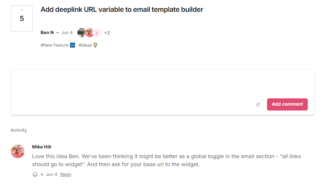This screenshot has height=187, width=328.
Task: Click the post title about deeplink URL variable
Action: click(122, 10)
